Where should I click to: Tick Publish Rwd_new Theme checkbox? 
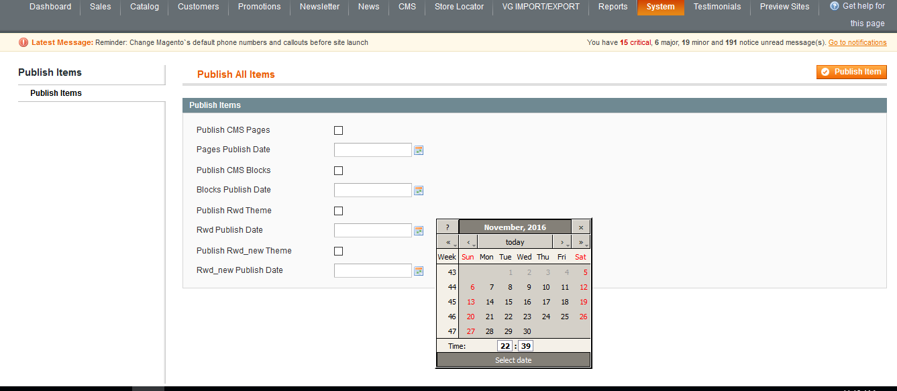(x=338, y=251)
